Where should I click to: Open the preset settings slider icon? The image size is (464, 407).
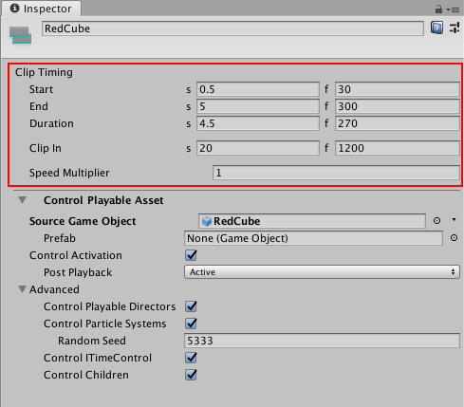click(455, 28)
